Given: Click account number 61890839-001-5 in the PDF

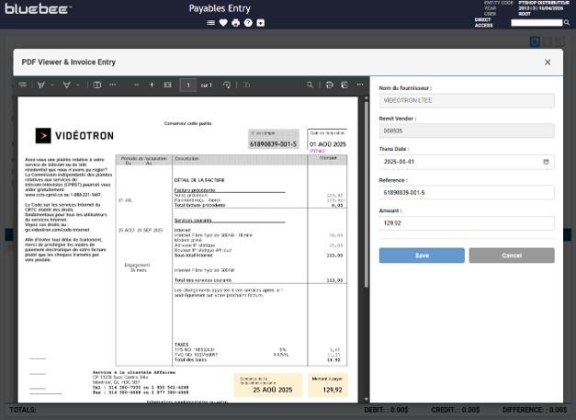Looking at the screenshot, I should (x=273, y=144).
